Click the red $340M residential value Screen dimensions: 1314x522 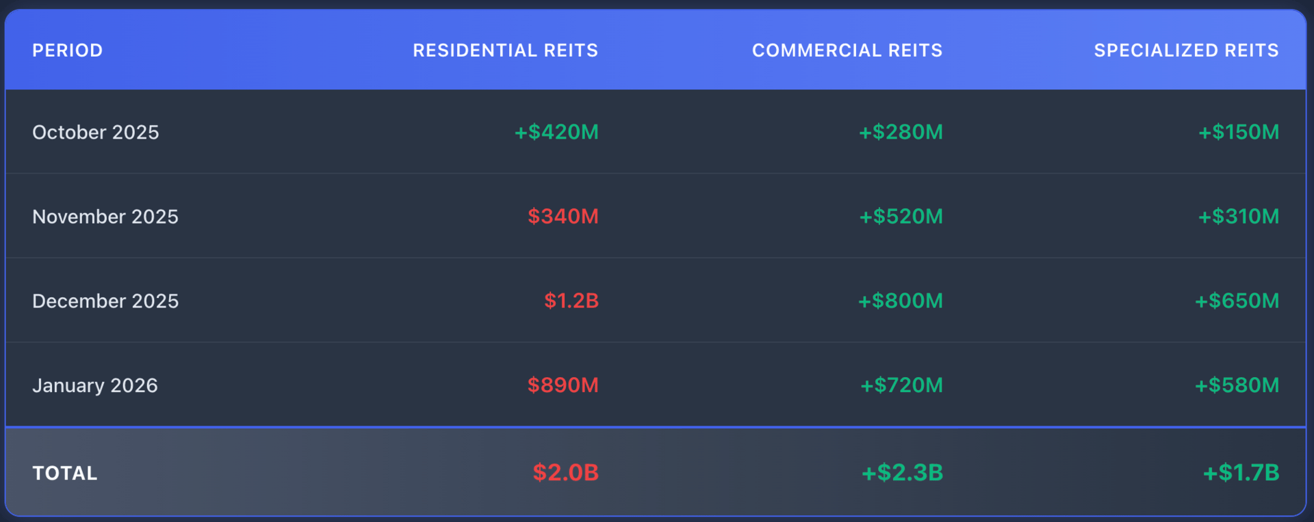(x=563, y=217)
